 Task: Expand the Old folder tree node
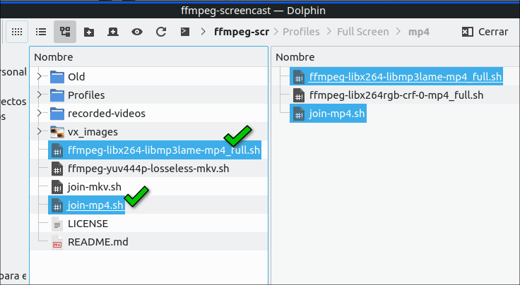[40, 76]
